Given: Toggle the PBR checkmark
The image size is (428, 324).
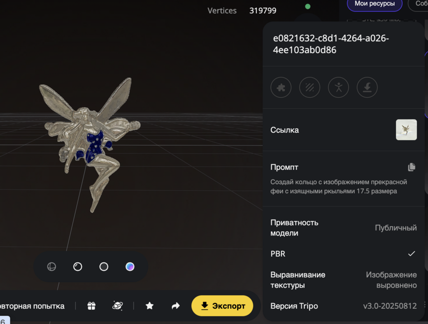Looking at the screenshot, I should tap(412, 254).
